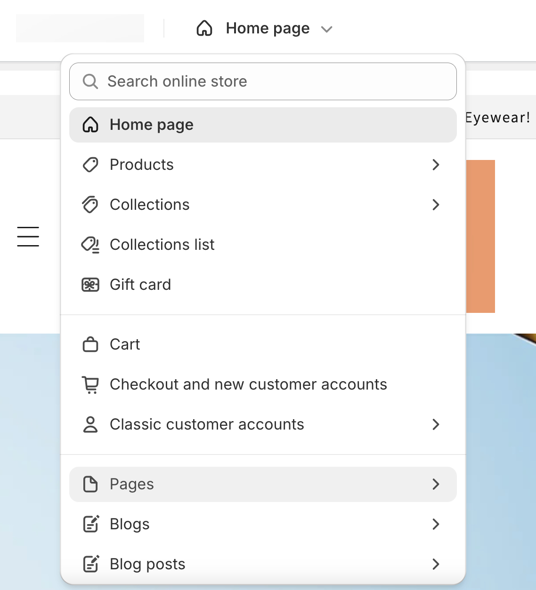Select the Gift card icon
The height and width of the screenshot is (590, 536).
click(90, 285)
